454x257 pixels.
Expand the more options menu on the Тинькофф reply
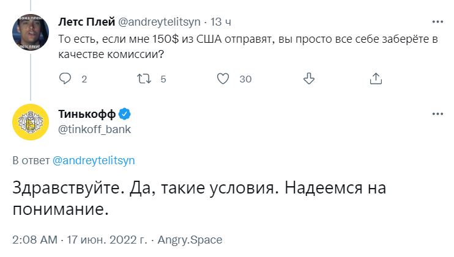[x=437, y=114]
